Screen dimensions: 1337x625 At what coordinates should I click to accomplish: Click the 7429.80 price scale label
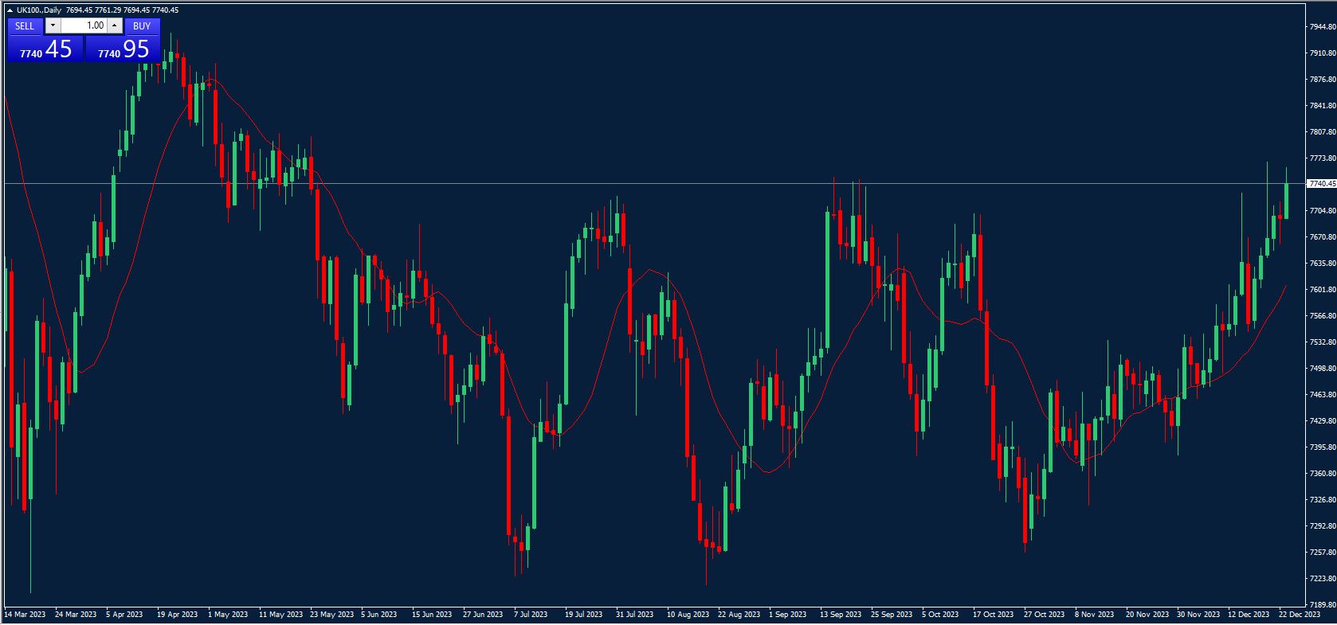pyautogui.click(x=1323, y=421)
